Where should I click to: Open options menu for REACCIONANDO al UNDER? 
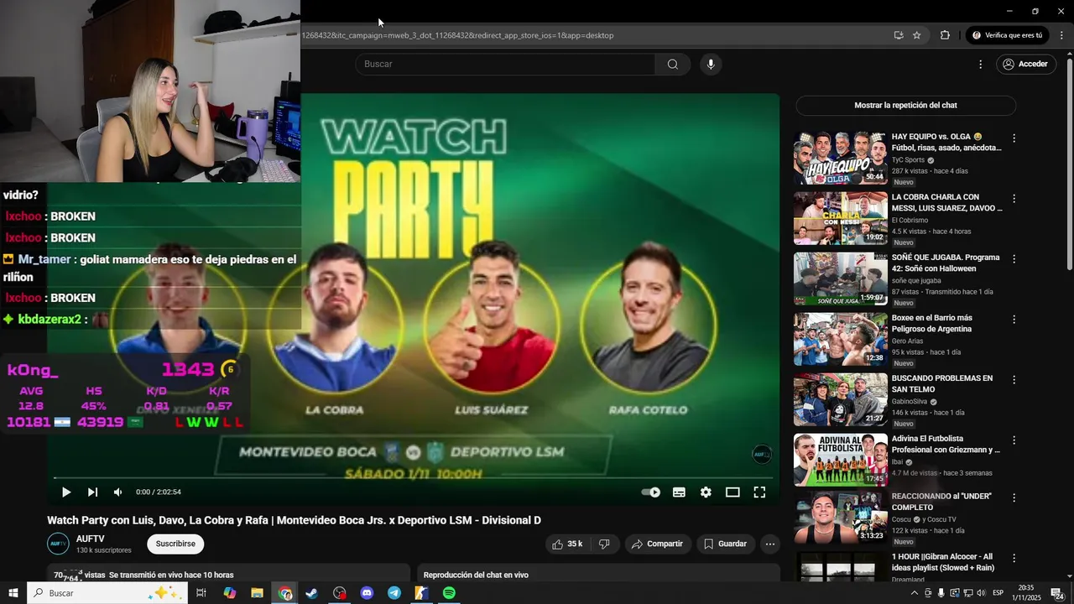(1014, 498)
